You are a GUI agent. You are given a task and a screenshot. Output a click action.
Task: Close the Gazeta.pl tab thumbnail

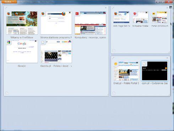(x=70, y=41)
